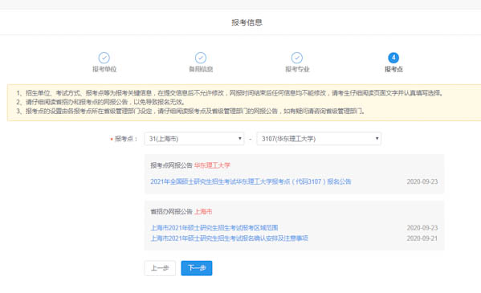Viewport: 481px width, 293px height.
Task: Click the blue 下一步 next button
Action: 197,268
